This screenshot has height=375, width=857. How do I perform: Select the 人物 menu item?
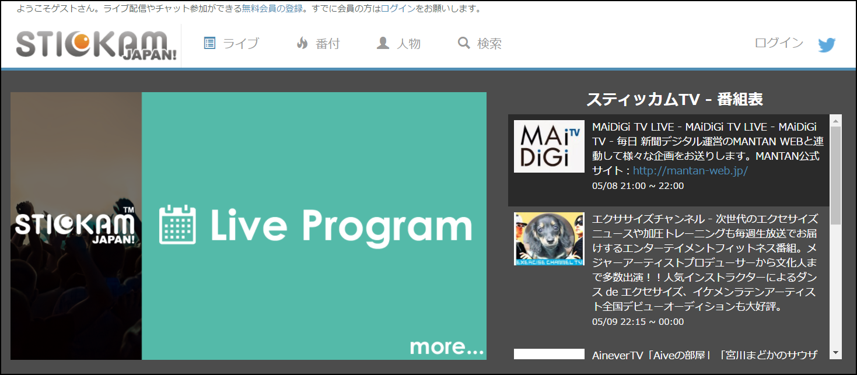[408, 44]
